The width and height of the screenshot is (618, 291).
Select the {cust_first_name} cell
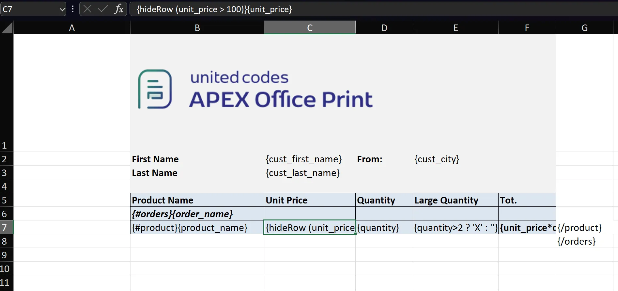[x=310, y=159]
